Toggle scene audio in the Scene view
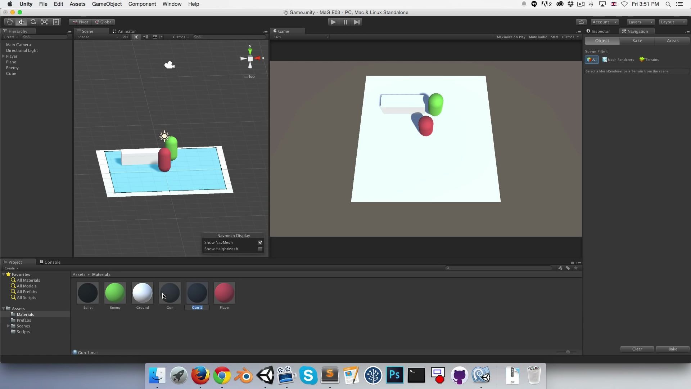 pos(145,37)
